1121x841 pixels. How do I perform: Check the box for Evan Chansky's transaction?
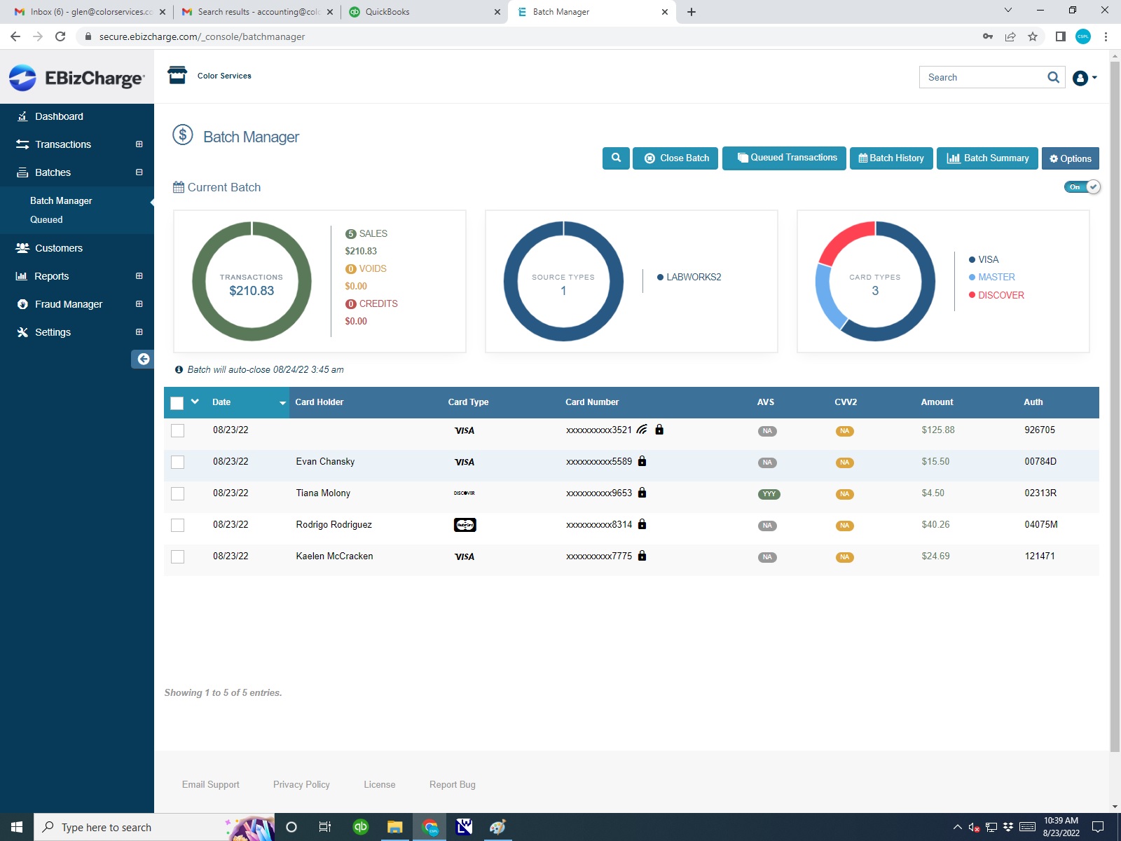(178, 463)
